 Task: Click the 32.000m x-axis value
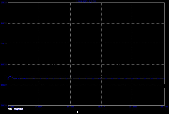point(70,107)
